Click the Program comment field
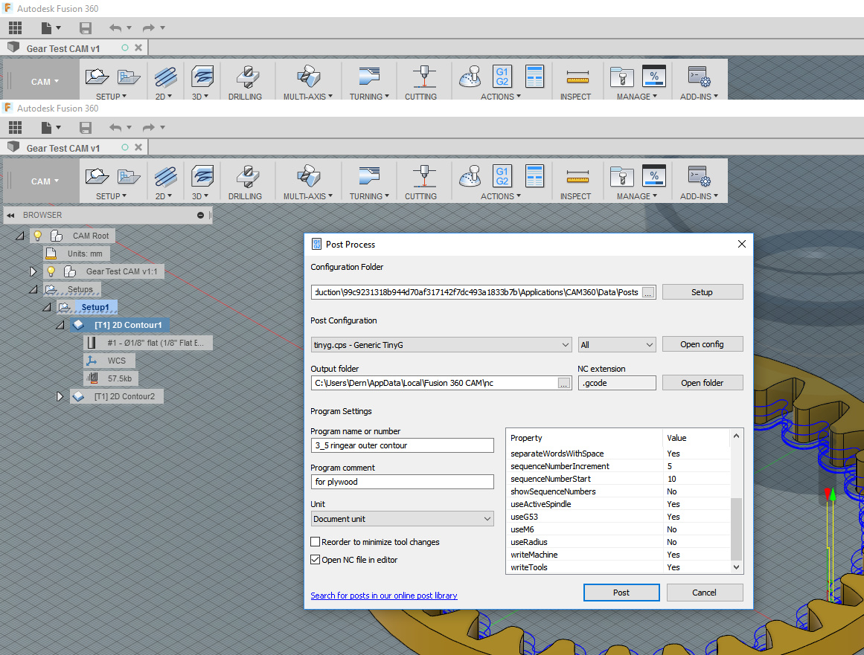 (403, 482)
